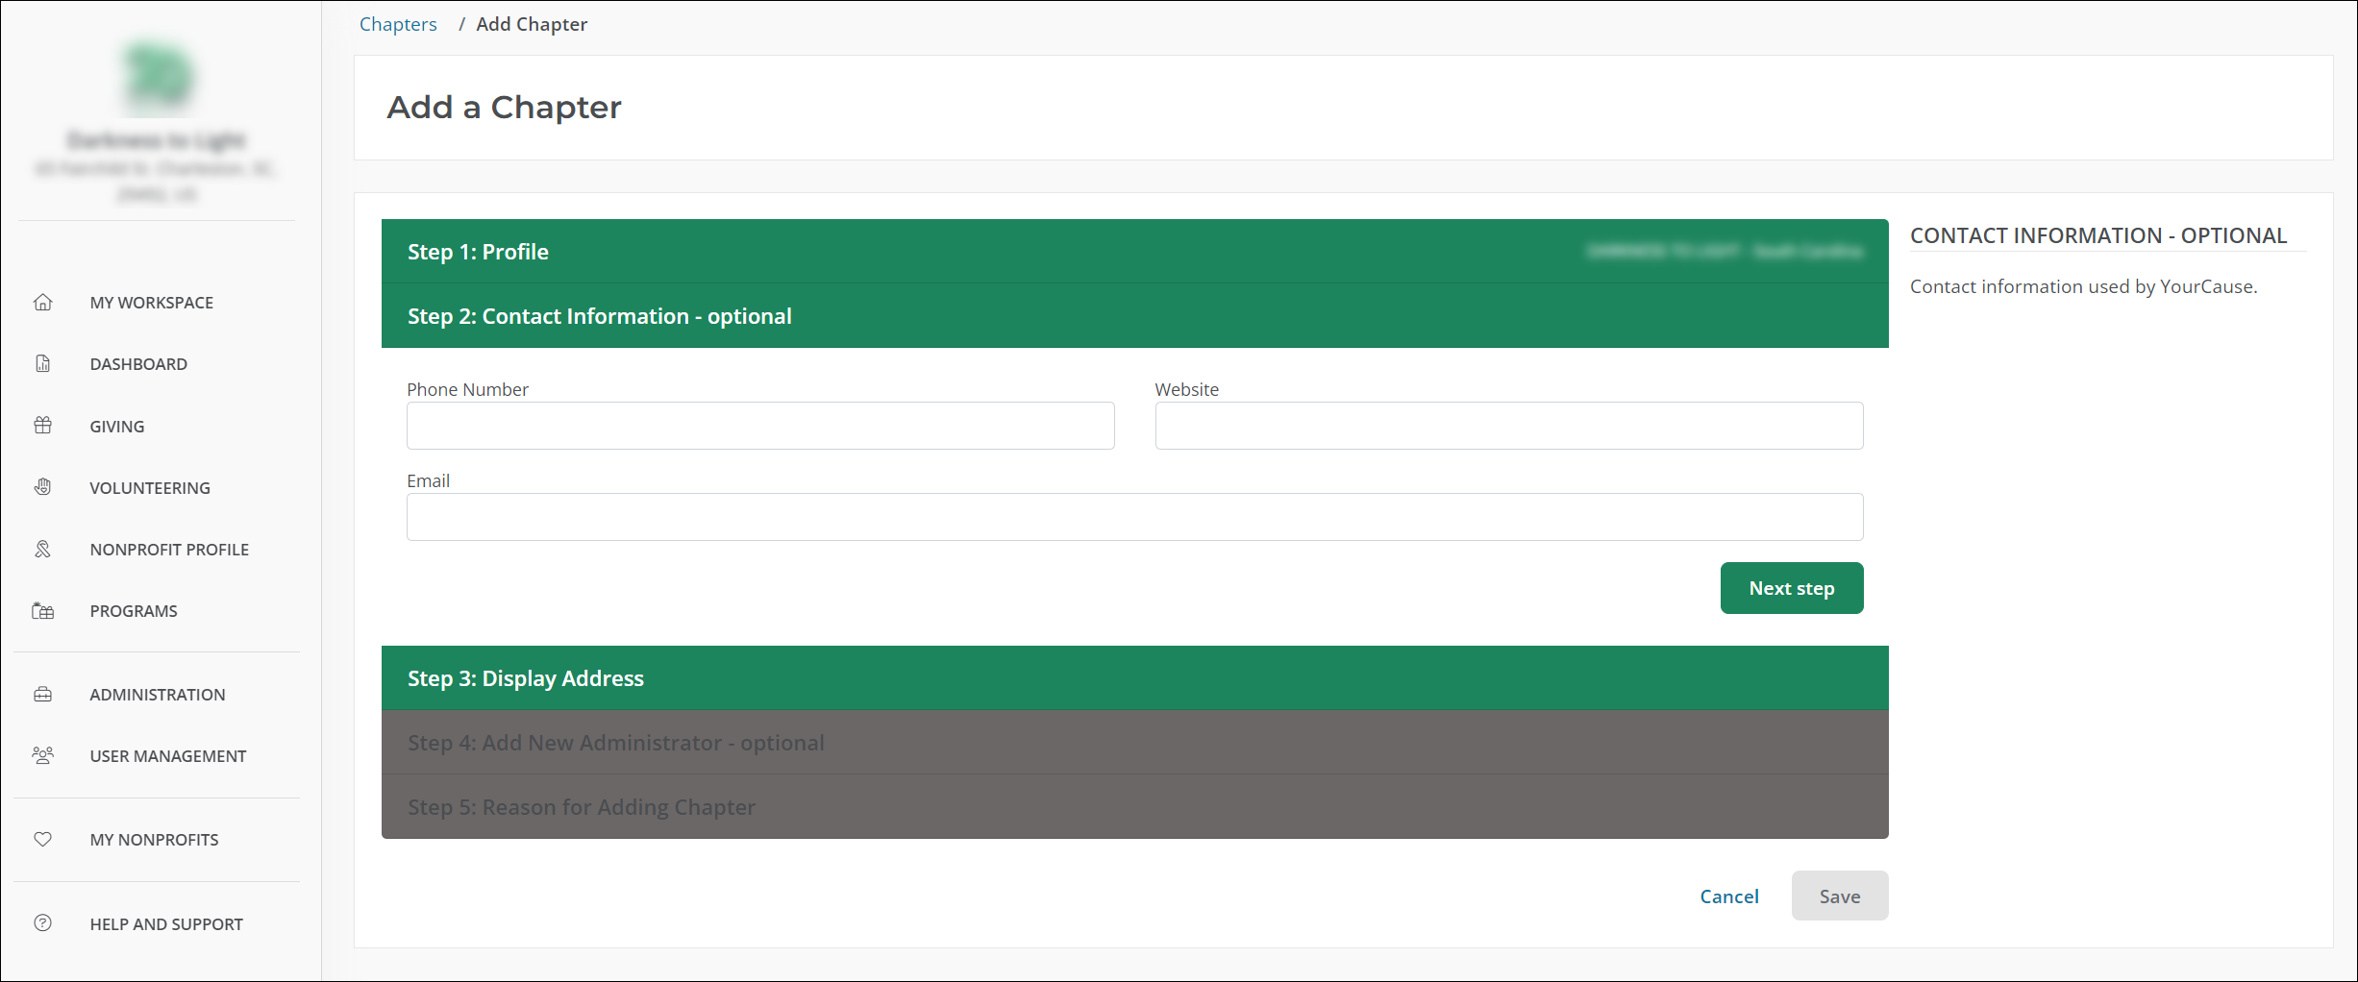This screenshot has height=982, width=2358.
Task: Click the Cancel link
Action: click(x=1728, y=896)
